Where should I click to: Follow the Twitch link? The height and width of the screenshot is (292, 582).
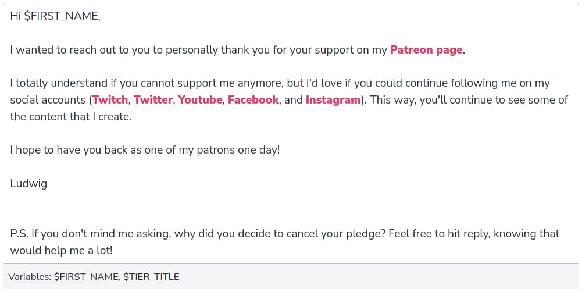coord(110,99)
